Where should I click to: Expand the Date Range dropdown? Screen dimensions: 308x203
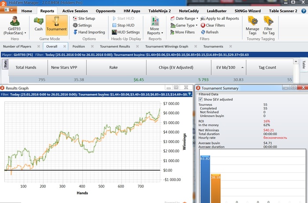pos(197,18)
